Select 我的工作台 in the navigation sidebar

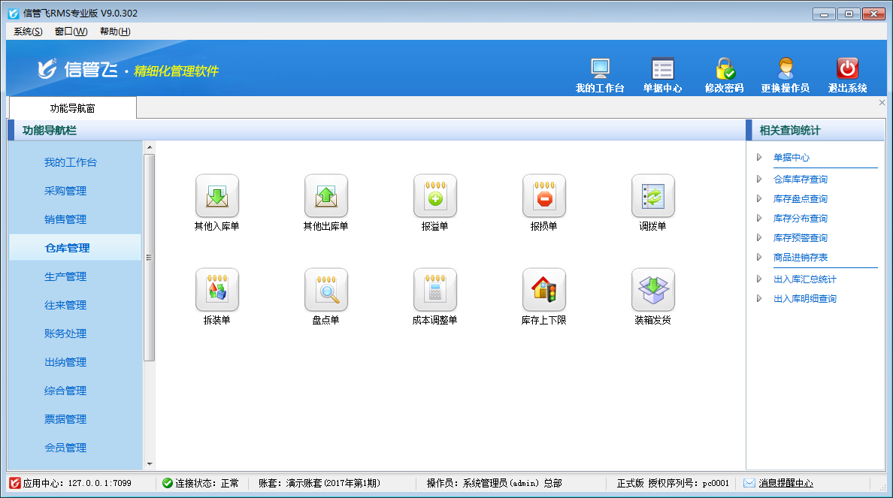tap(71, 163)
